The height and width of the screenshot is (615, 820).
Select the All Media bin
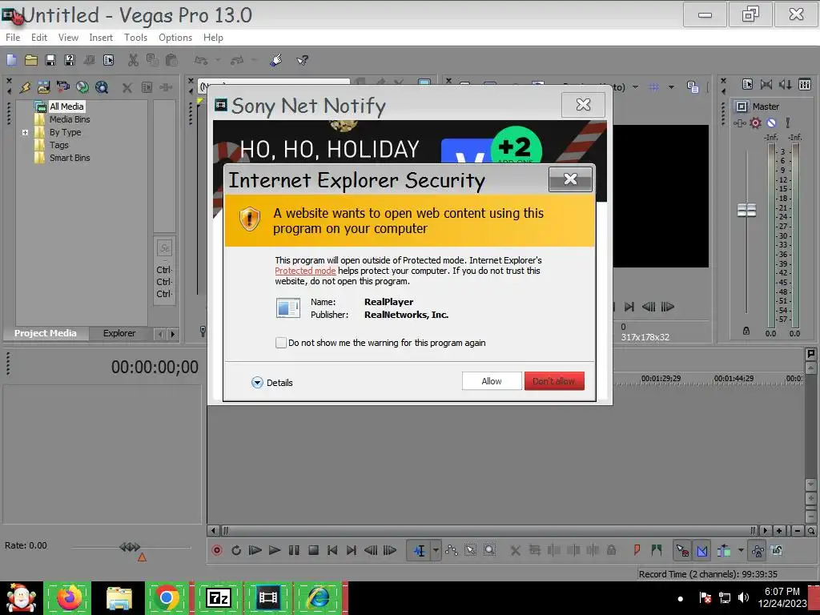[x=66, y=107]
